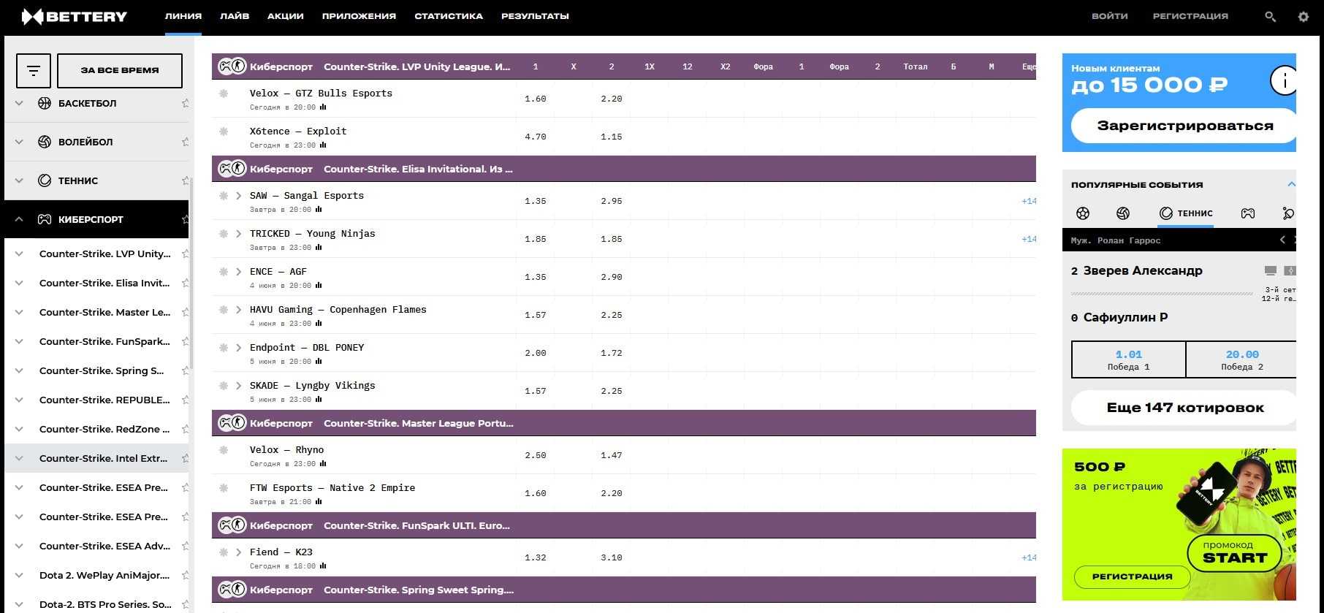Click the esports gamepad icon in sidebar
This screenshot has width=1324, height=613.
point(45,219)
